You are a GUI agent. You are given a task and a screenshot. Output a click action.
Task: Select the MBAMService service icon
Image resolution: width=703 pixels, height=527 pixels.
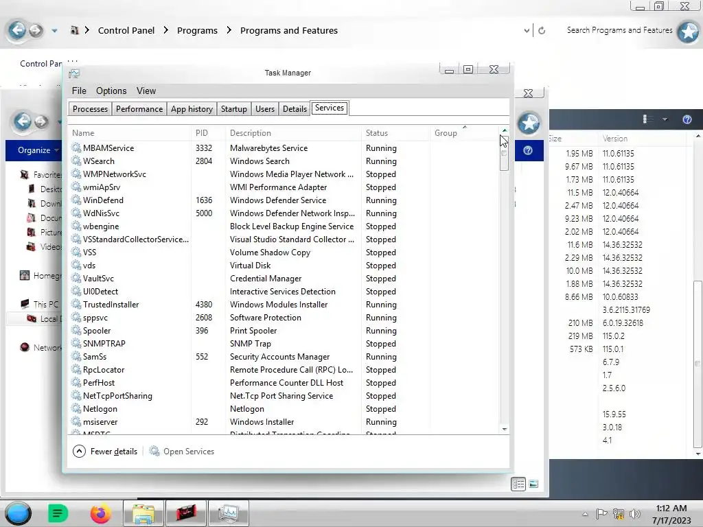(x=76, y=148)
